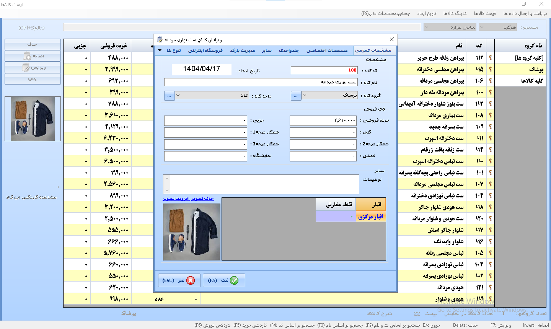The width and height of the screenshot is (551, 329).
Task: Click the product image thumbnail in dialog
Action: [192, 232]
